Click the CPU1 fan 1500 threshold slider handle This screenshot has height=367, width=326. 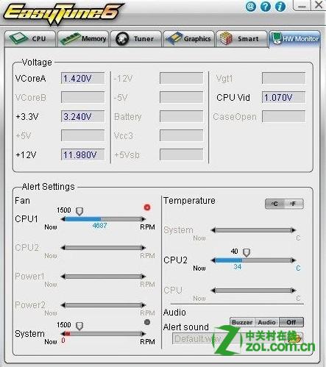pos(79,211)
